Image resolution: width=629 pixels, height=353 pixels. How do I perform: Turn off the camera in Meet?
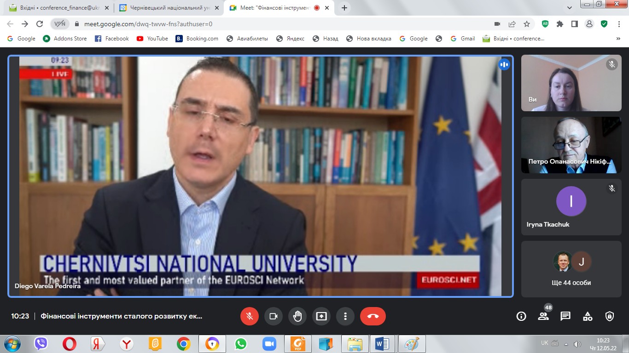(x=274, y=316)
